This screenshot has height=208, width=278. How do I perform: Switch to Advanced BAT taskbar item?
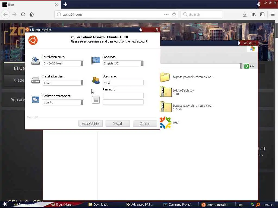pyautogui.click(x=140, y=204)
